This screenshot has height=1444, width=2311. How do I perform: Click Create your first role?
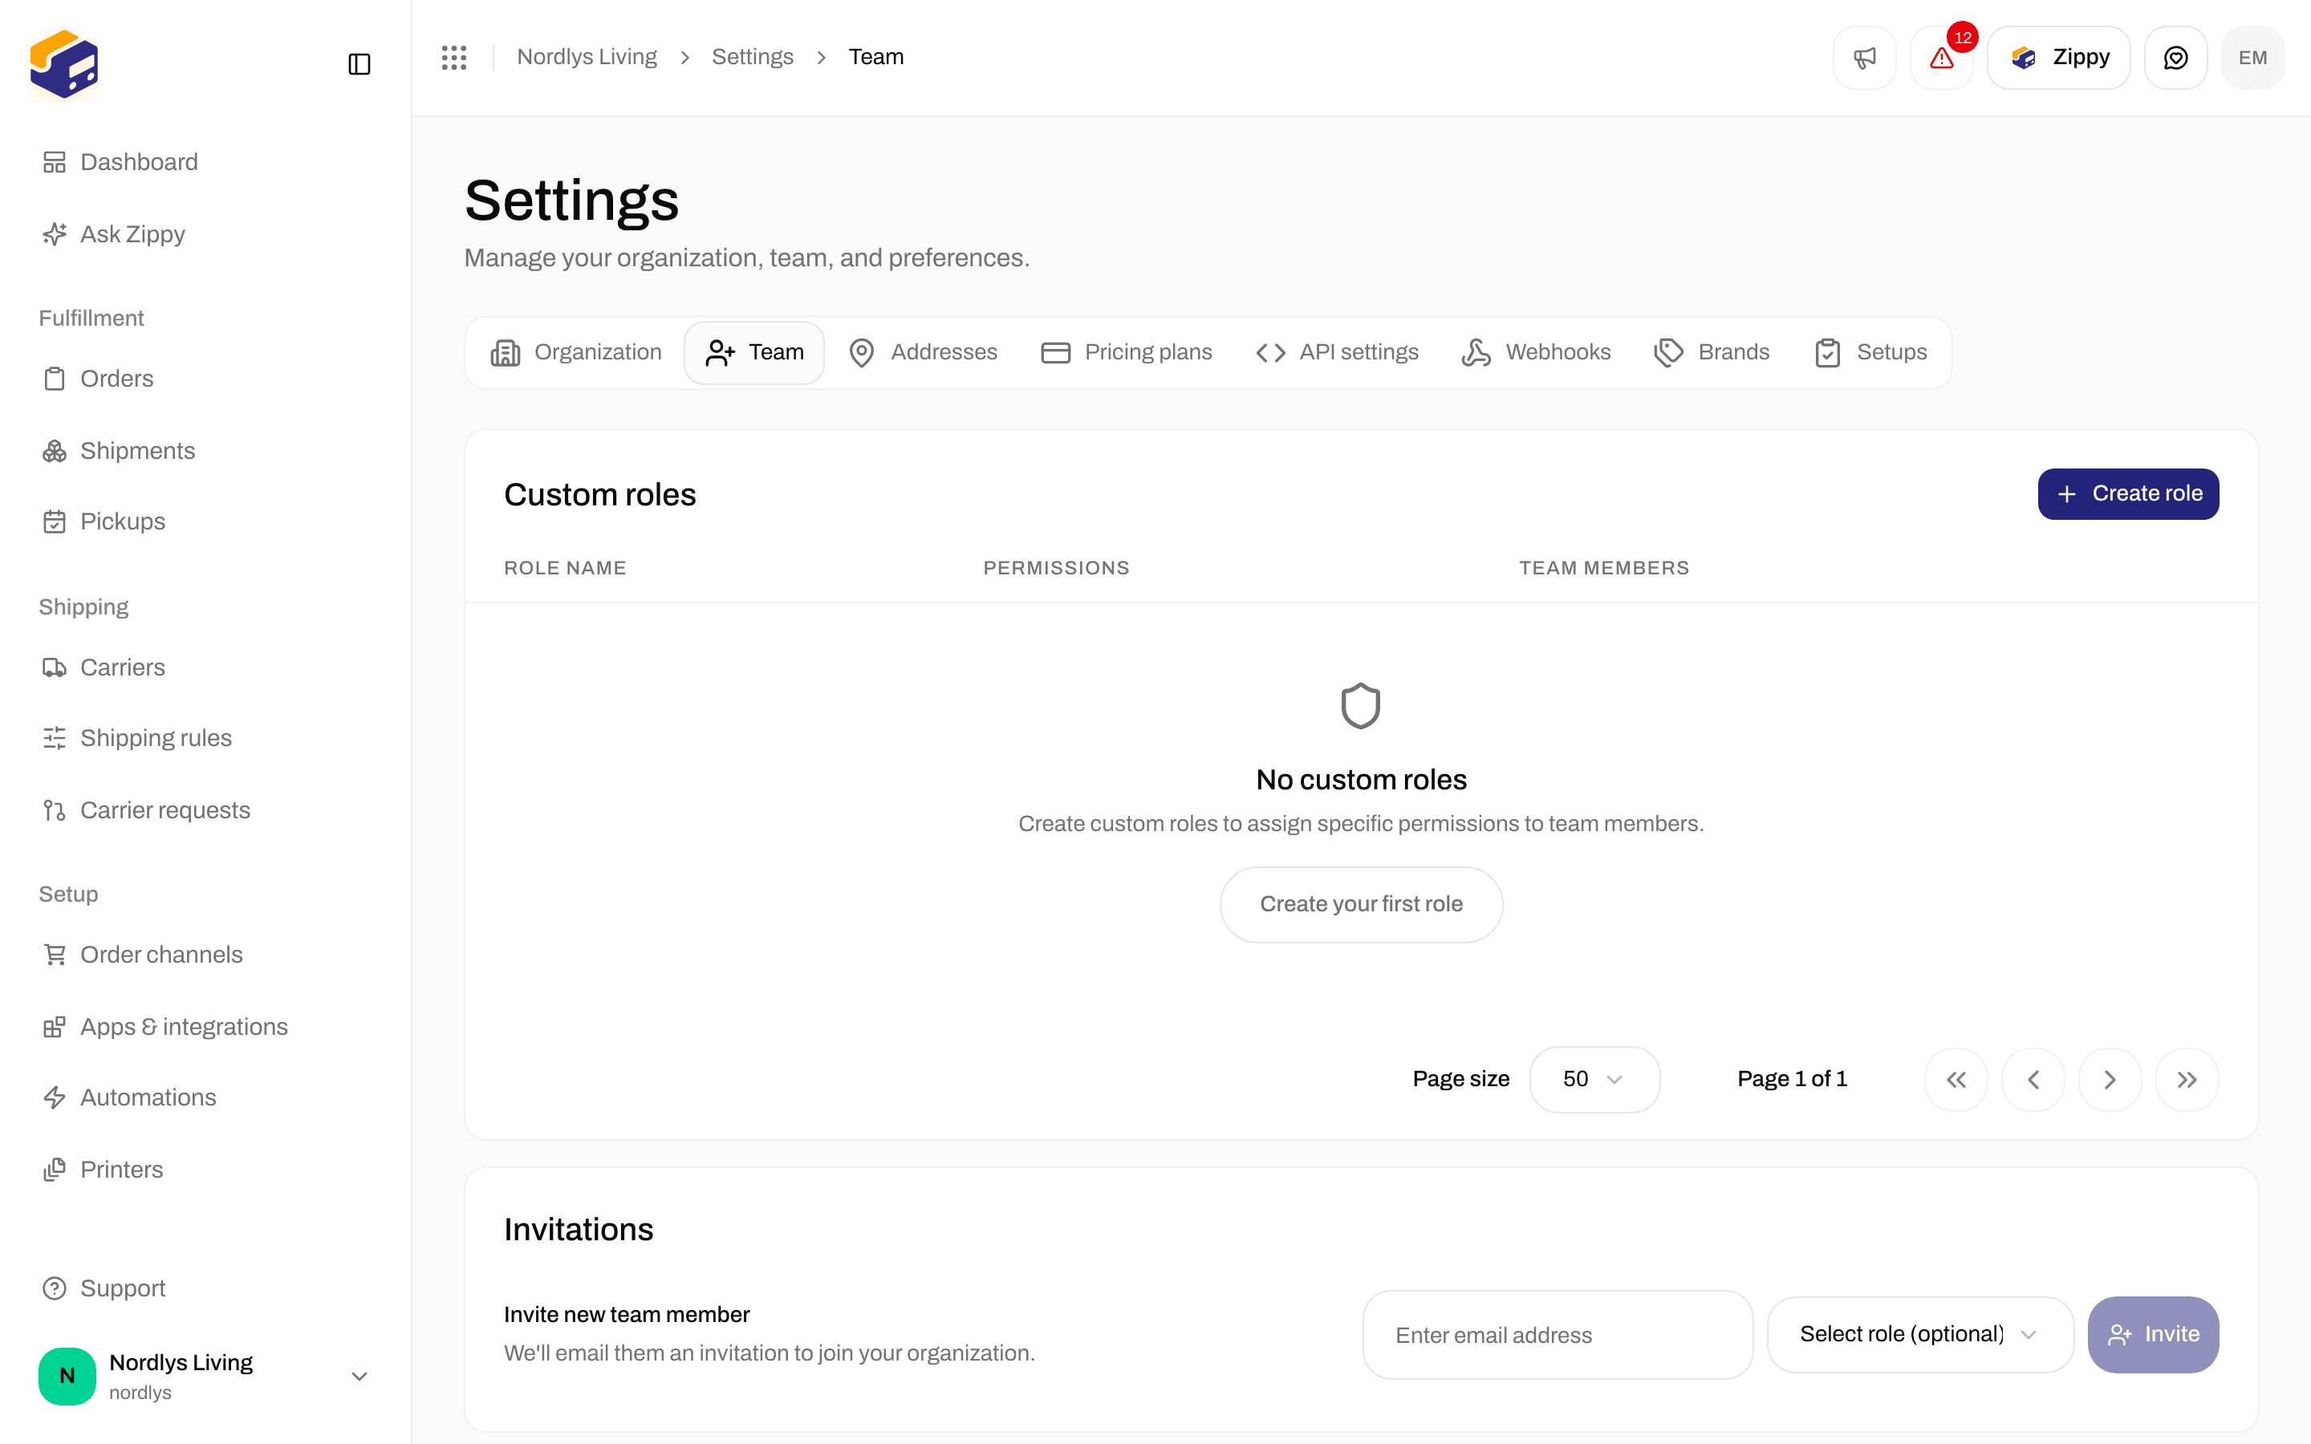[x=1361, y=904]
